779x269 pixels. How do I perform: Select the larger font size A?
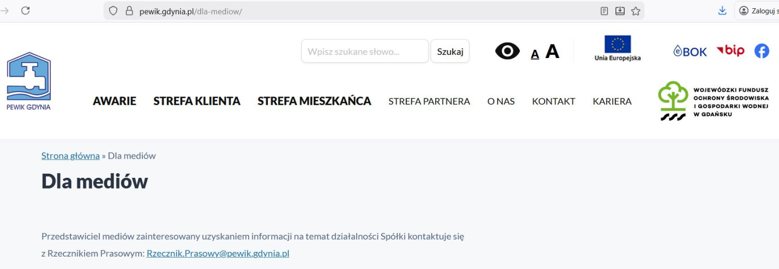pyautogui.click(x=552, y=51)
